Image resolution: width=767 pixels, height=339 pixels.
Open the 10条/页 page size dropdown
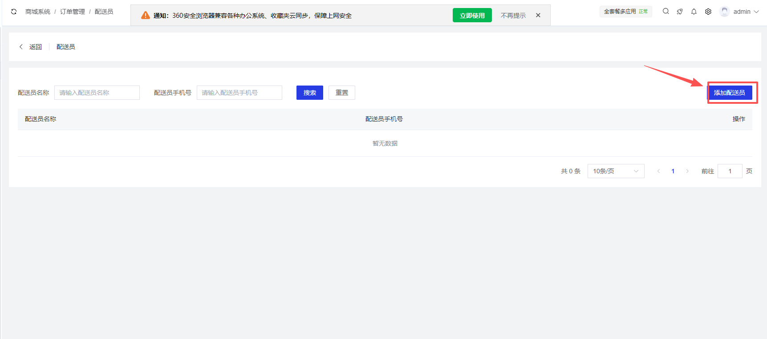pos(616,171)
